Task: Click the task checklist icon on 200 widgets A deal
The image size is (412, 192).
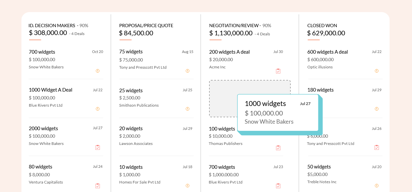Action: click(278, 71)
